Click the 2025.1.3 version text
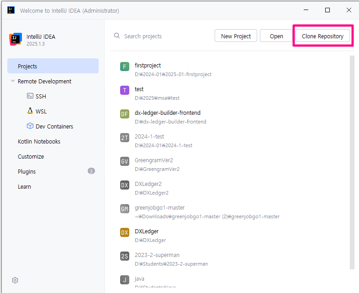 coord(36,44)
